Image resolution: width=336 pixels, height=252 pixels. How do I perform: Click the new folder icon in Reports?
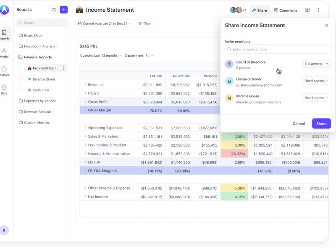click(x=53, y=10)
